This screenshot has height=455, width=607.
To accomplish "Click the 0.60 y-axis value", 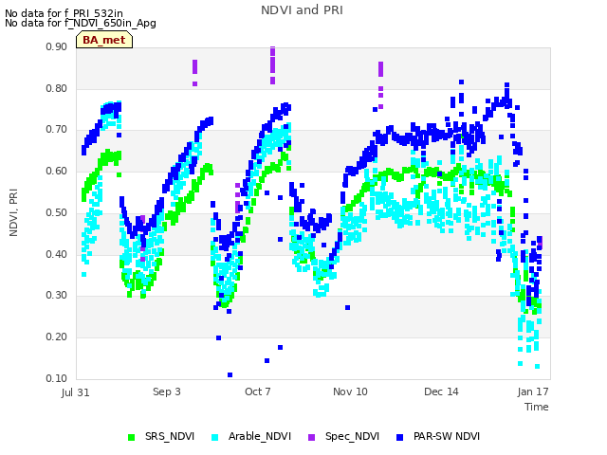I will coord(57,171).
